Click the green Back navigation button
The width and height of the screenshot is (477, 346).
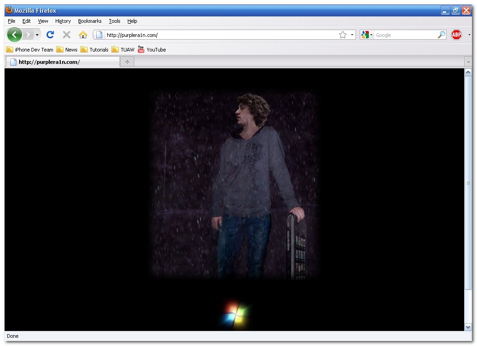tap(14, 35)
